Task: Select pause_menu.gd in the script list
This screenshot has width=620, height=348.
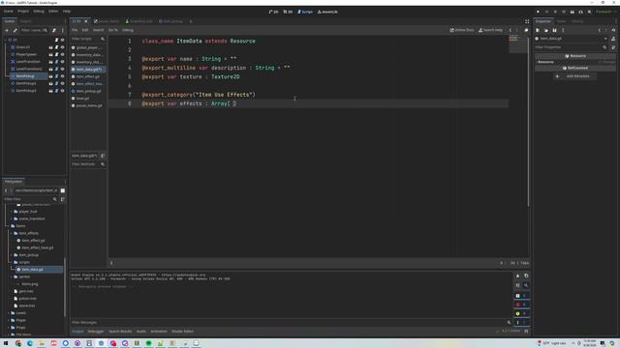Action: click(88, 105)
